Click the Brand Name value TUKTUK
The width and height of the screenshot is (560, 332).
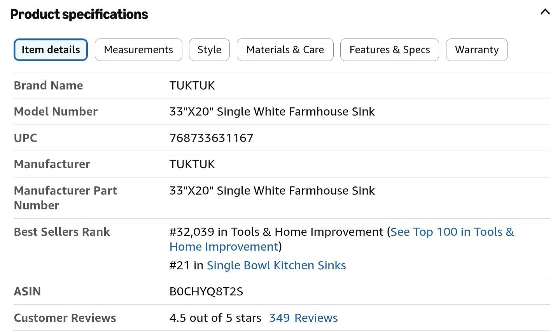click(x=192, y=86)
